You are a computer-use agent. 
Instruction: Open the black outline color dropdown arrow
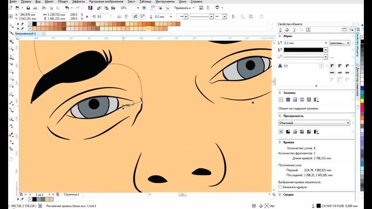(325, 50)
